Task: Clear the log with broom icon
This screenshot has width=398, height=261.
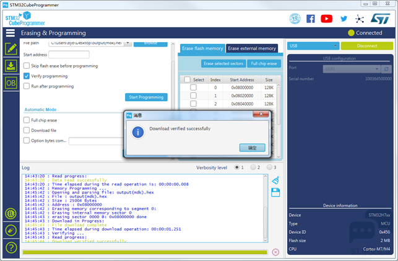Action: [275, 180]
